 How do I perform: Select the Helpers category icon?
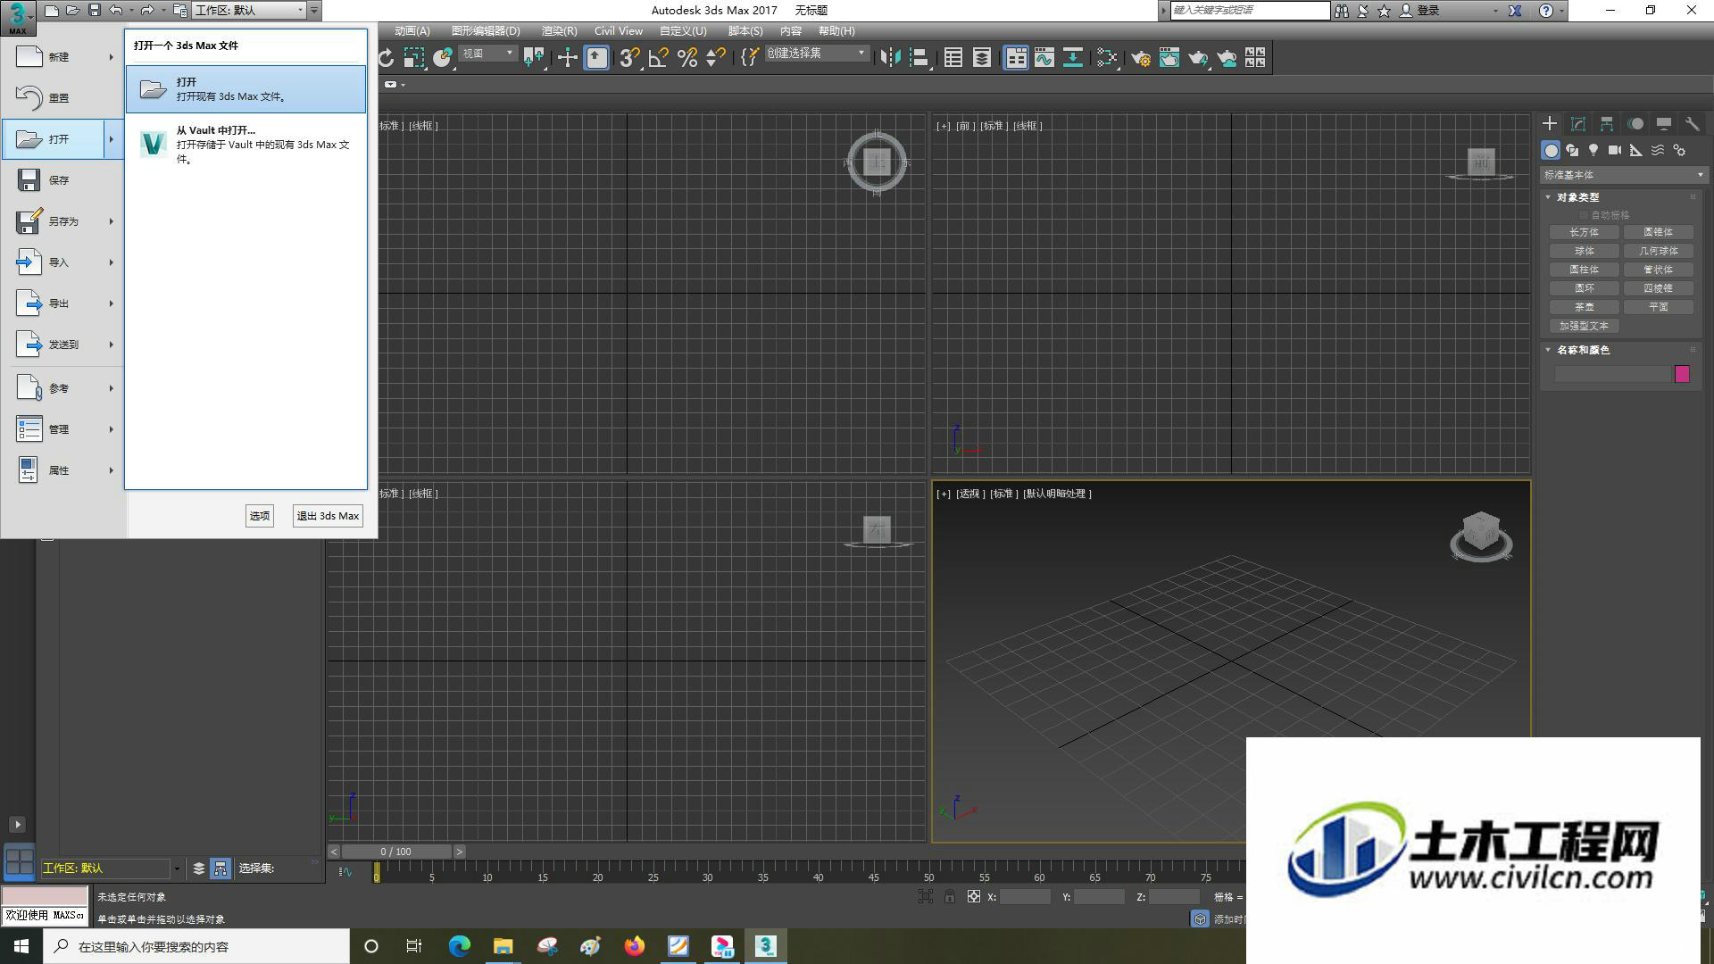1636,150
